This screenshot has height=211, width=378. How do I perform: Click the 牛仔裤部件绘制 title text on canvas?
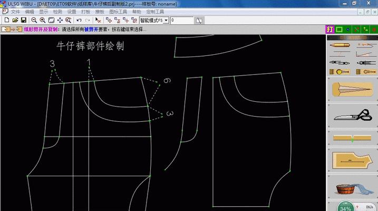(x=90, y=46)
